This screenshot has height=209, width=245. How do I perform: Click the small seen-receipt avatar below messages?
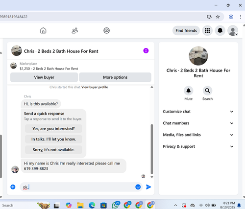point(143,176)
